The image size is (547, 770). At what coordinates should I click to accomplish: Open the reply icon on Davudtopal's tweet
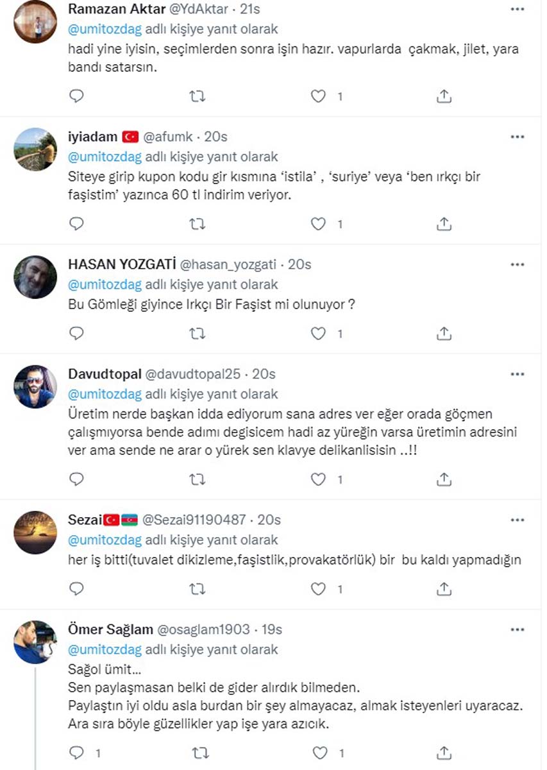click(76, 479)
